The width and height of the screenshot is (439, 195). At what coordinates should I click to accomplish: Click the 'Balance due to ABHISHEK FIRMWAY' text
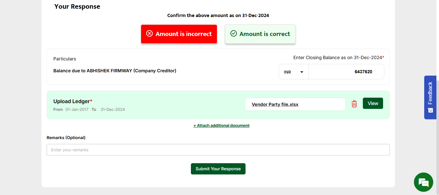click(115, 71)
